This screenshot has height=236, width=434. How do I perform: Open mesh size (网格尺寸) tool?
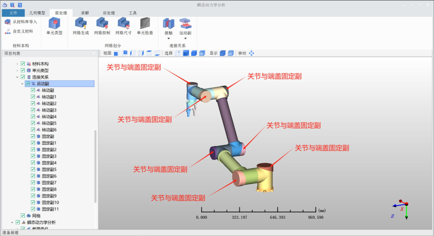coord(123,26)
